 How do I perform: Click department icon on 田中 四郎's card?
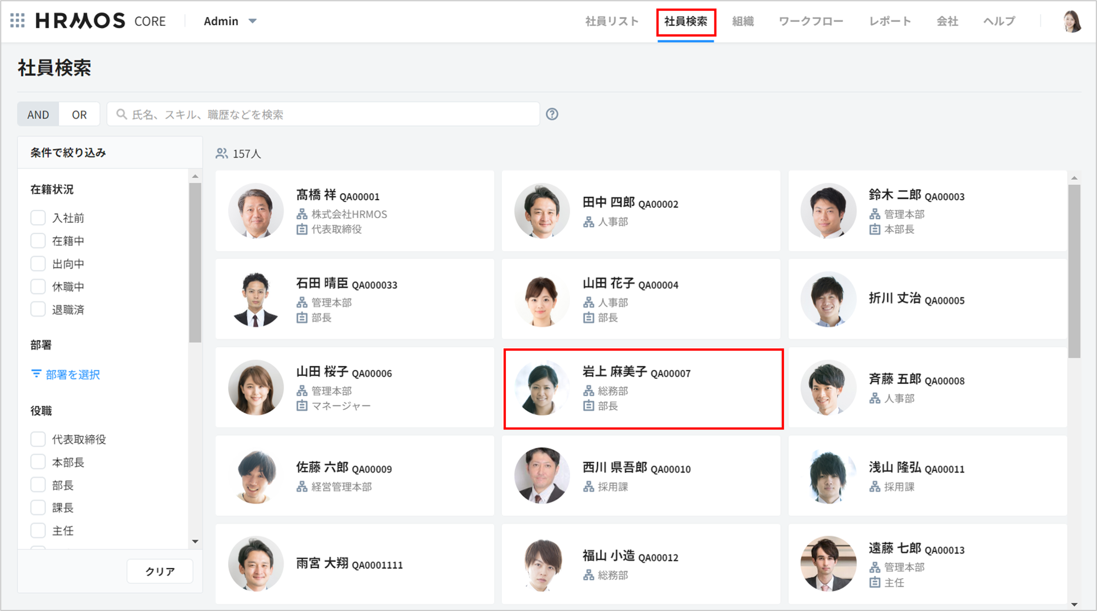coord(588,222)
